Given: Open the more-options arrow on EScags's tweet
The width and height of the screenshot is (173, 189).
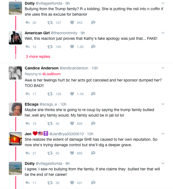Looking at the screenshot, I should click(x=163, y=104).
